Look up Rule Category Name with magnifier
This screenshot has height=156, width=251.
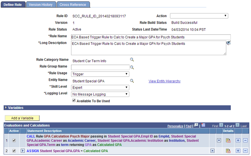(132, 60)
